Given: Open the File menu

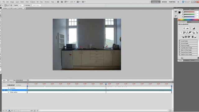Looking at the screenshot, I should (4, 2).
